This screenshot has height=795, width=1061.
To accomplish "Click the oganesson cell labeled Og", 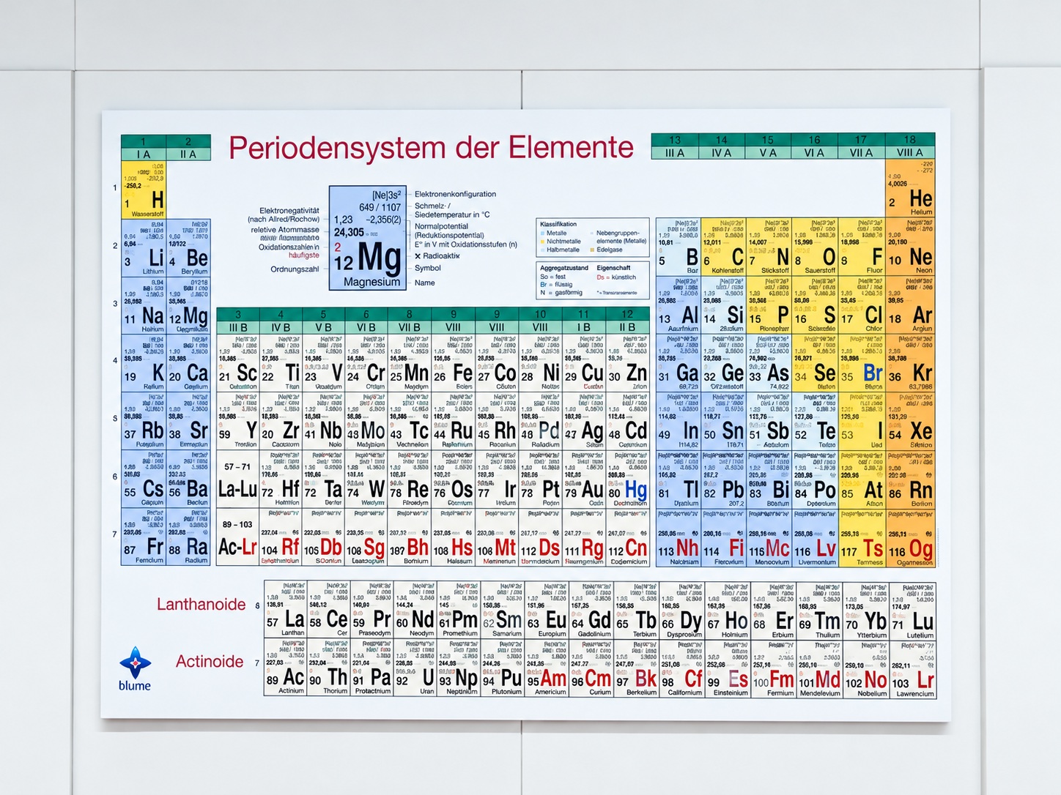I will 911,538.
